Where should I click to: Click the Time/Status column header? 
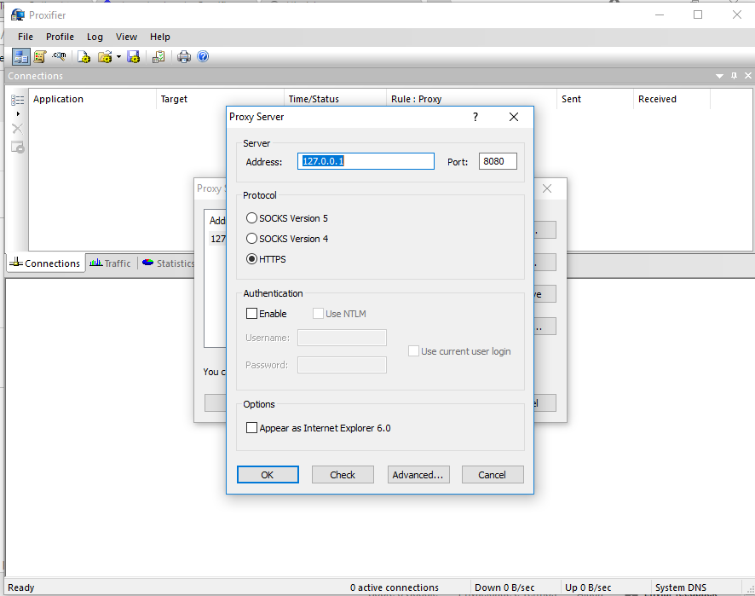pos(336,99)
